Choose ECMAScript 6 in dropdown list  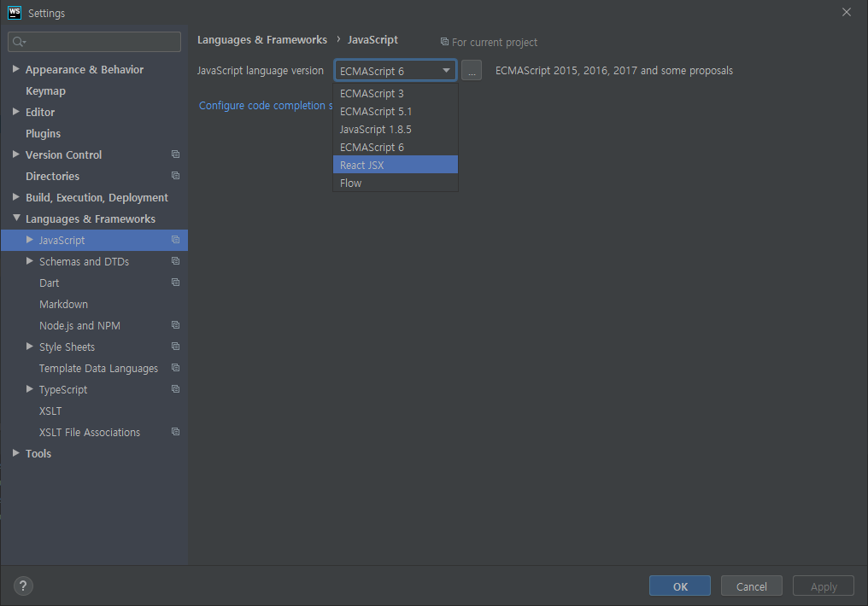coord(396,147)
